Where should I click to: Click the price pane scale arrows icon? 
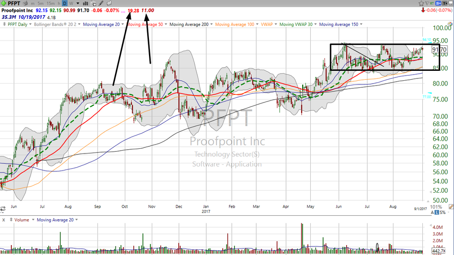[x=4, y=24]
